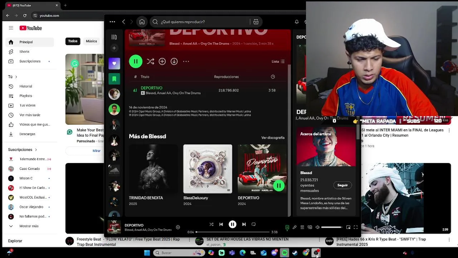
Task: Expand Your Library sidebar in Spotify
Action: click(114, 37)
